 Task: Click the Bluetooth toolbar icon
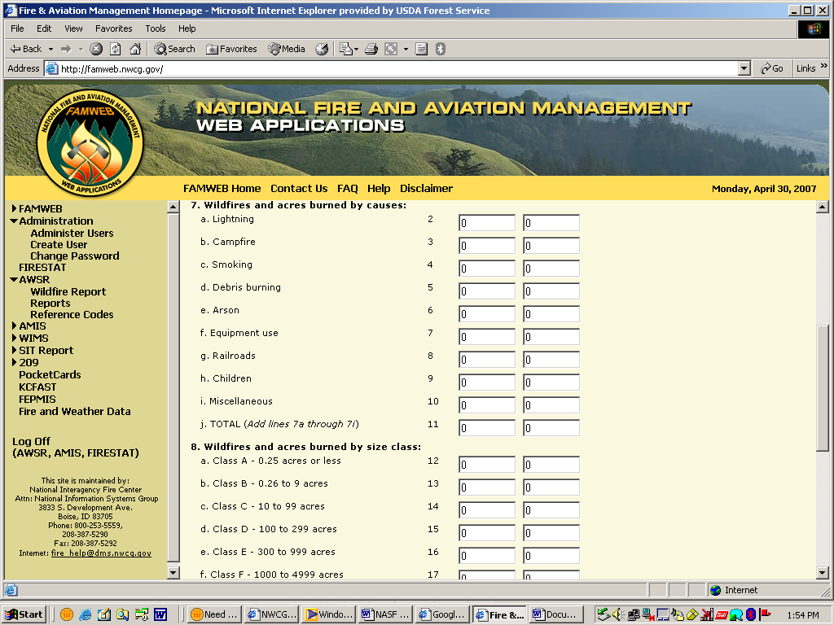tap(440, 49)
